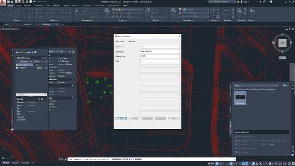Image resolution: width=295 pixels, height=166 pixels.
Task: Open the Start file tab
Action: [x=6, y=24]
